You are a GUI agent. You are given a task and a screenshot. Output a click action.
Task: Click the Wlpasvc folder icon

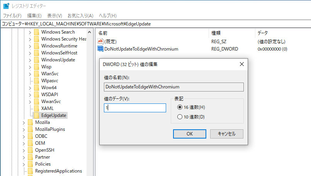(36, 80)
